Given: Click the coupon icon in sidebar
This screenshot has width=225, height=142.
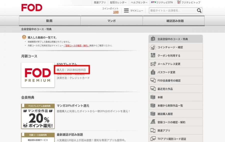Looking at the screenshot, I should click(153, 55).
